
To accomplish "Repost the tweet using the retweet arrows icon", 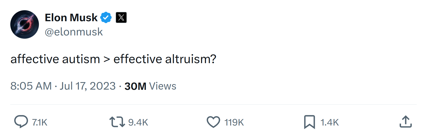I will point(117,122).
